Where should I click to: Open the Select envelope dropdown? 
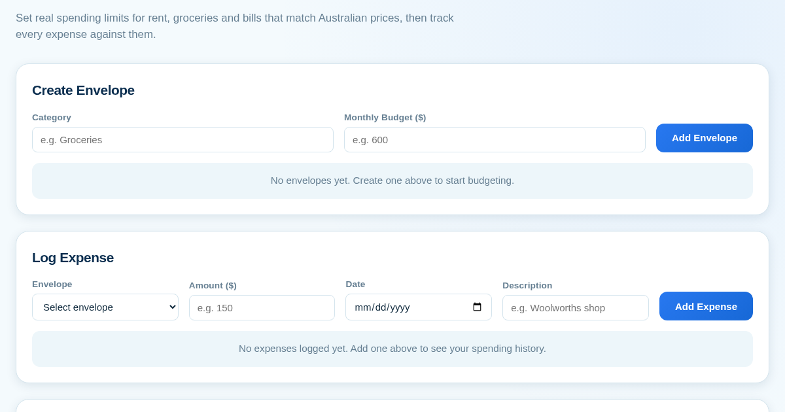click(105, 307)
